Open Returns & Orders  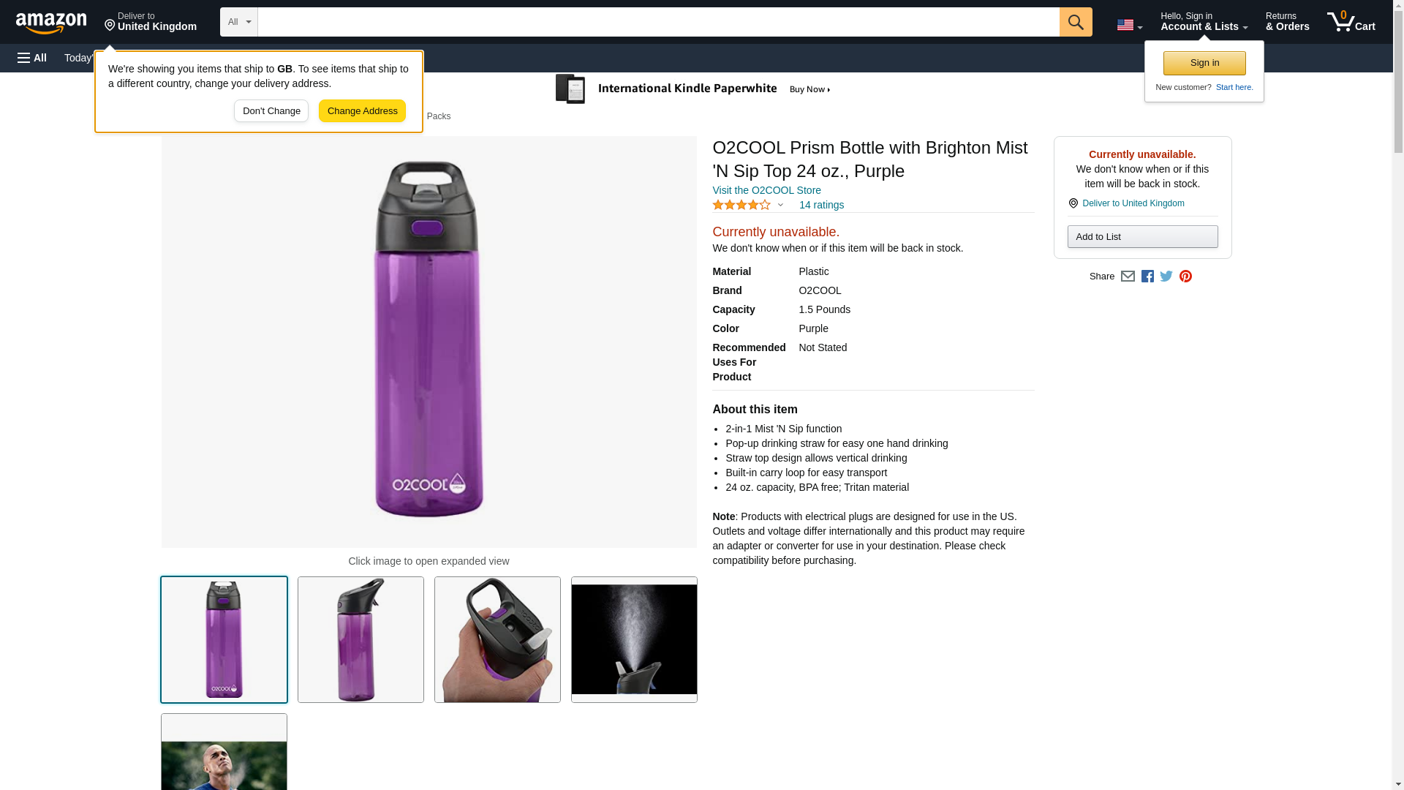(1287, 22)
